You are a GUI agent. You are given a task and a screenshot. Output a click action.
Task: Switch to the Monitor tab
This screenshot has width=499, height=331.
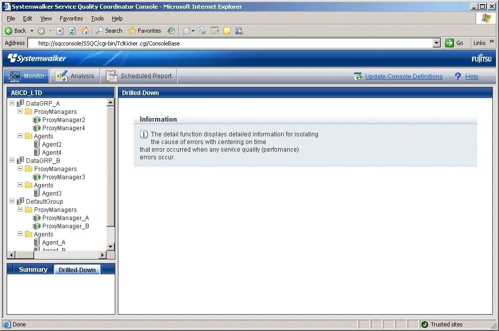point(27,76)
